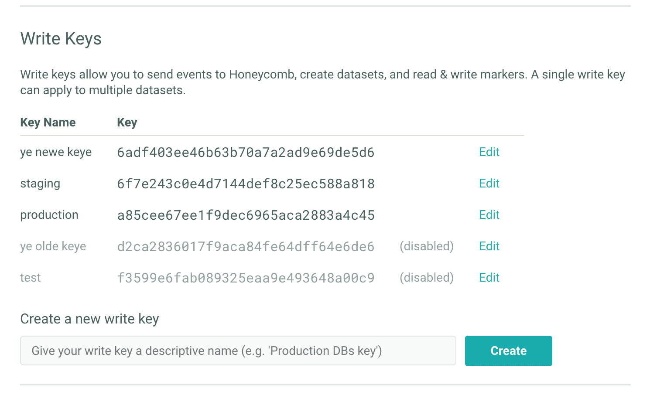Click the key name 'staging'
This screenshot has height=395, width=650.
pyautogui.click(x=40, y=184)
